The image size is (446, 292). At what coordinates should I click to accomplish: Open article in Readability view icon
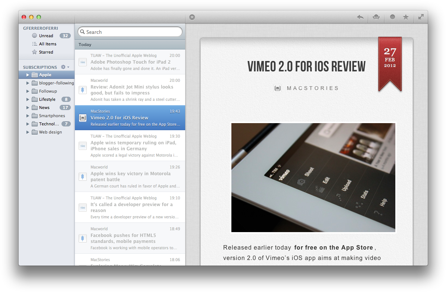click(376, 17)
